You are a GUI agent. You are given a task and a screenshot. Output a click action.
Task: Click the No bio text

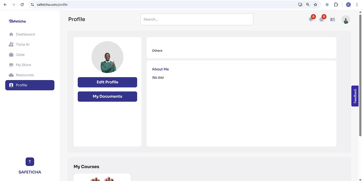point(158,78)
